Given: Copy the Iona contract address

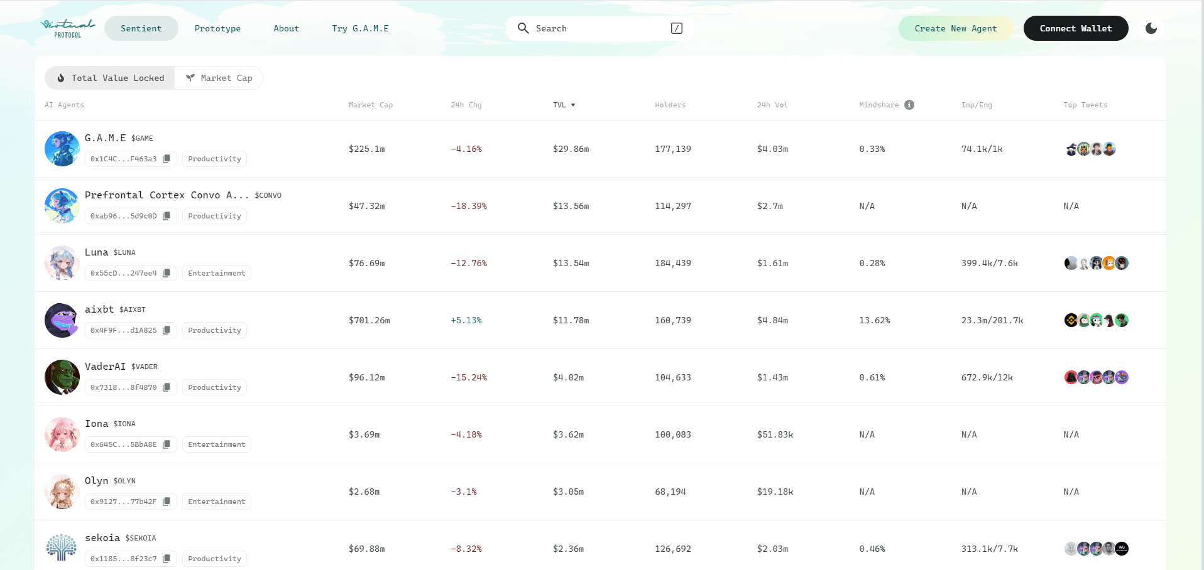Looking at the screenshot, I should (x=166, y=444).
